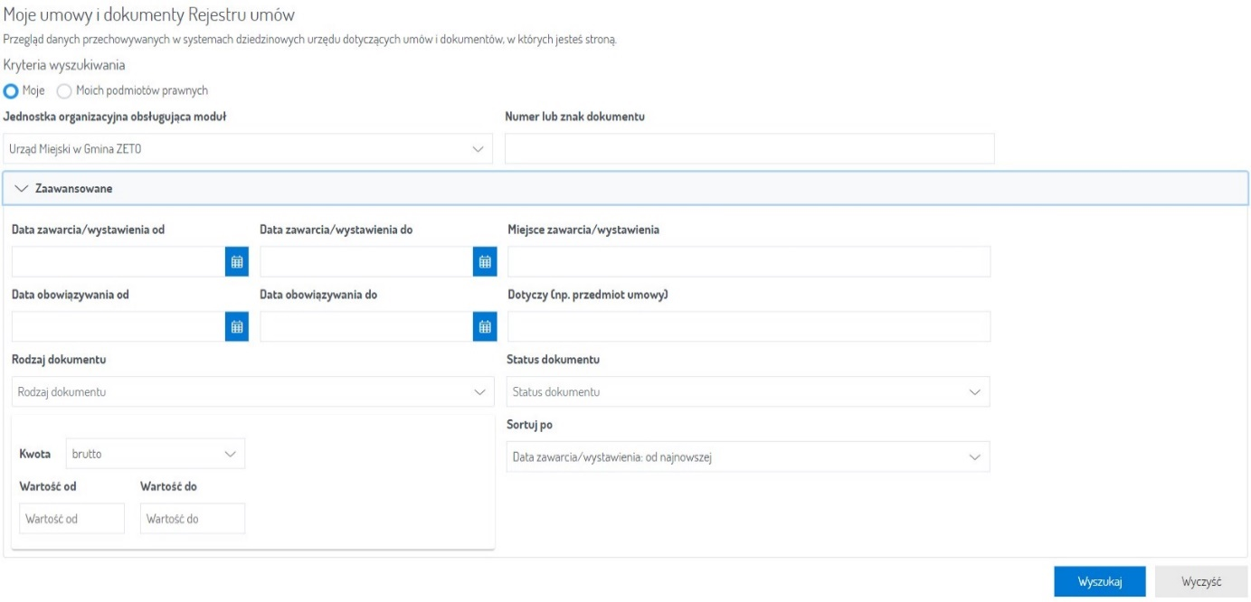Expand the Sortuj po dropdown
This screenshot has width=1251, height=602.
[x=747, y=457]
